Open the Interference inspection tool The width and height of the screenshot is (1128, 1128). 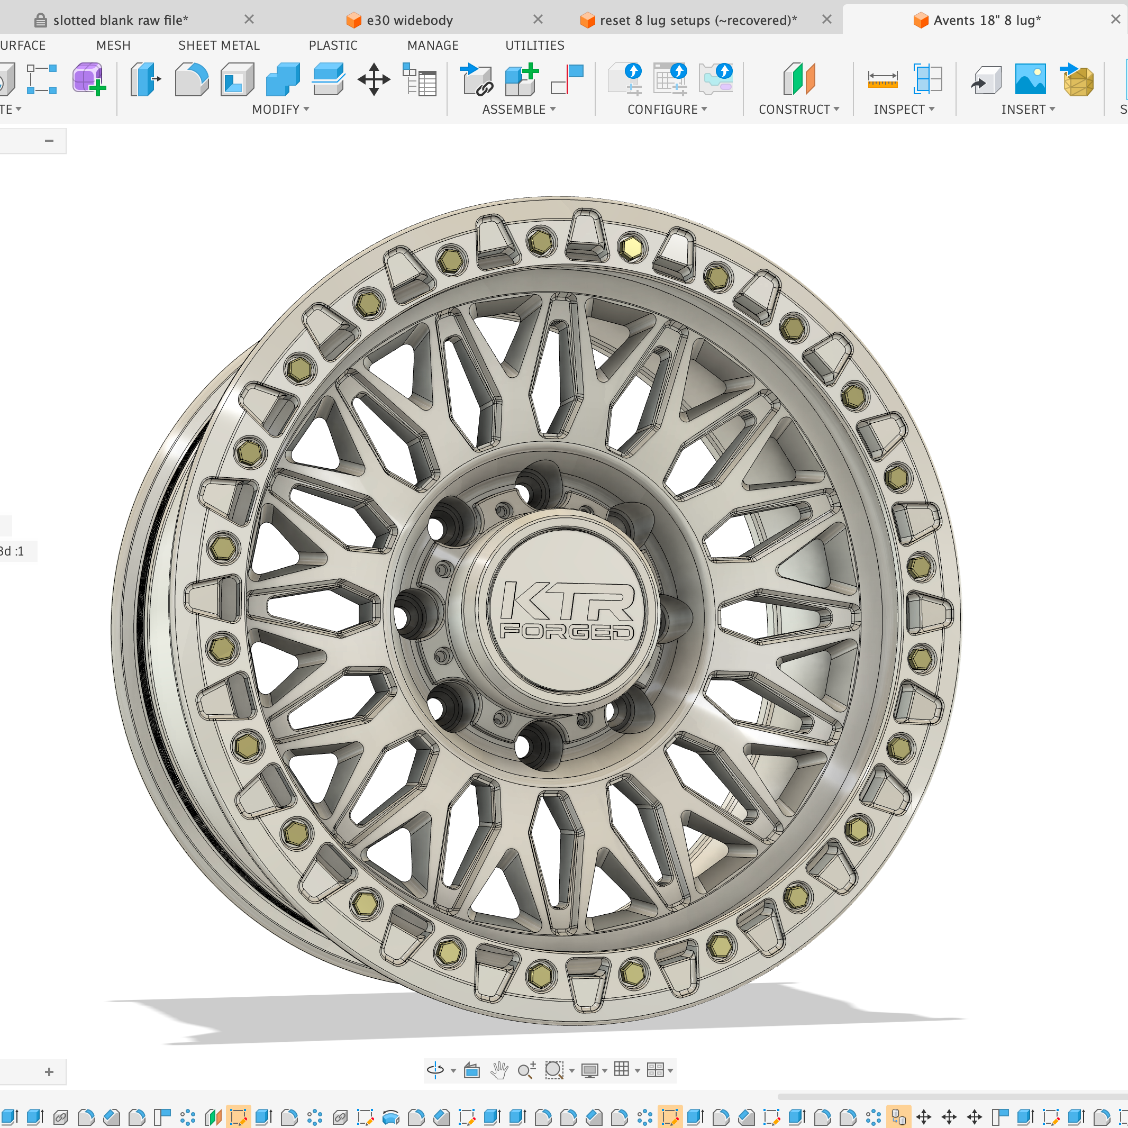pos(927,79)
